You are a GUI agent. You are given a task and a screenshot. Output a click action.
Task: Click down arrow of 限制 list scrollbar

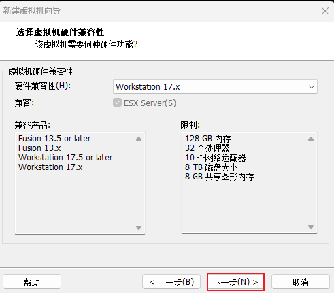(x=311, y=227)
